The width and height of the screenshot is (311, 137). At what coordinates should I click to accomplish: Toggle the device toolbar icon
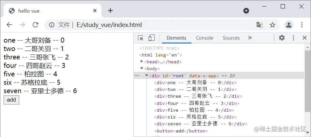point(151,38)
